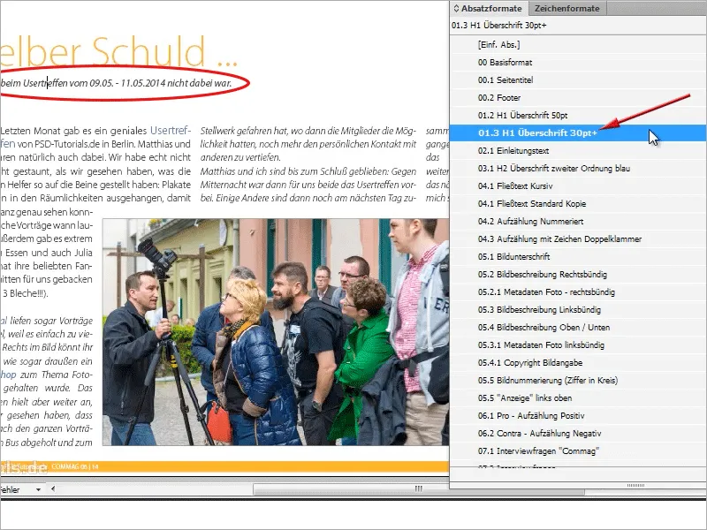Click 01.3 H1 Überschrift 30pt+ highlighted row
The image size is (707, 530).
[578, 133]
